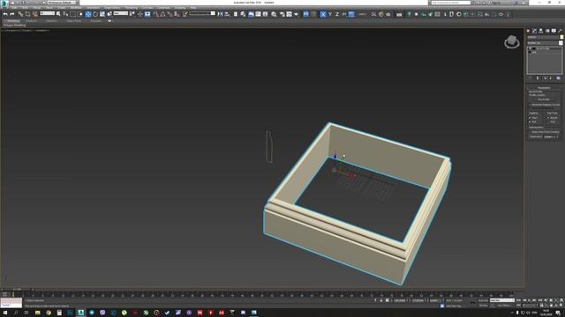
Task: Click the ribbon minimize dropdown toggle
Action: 109,21
